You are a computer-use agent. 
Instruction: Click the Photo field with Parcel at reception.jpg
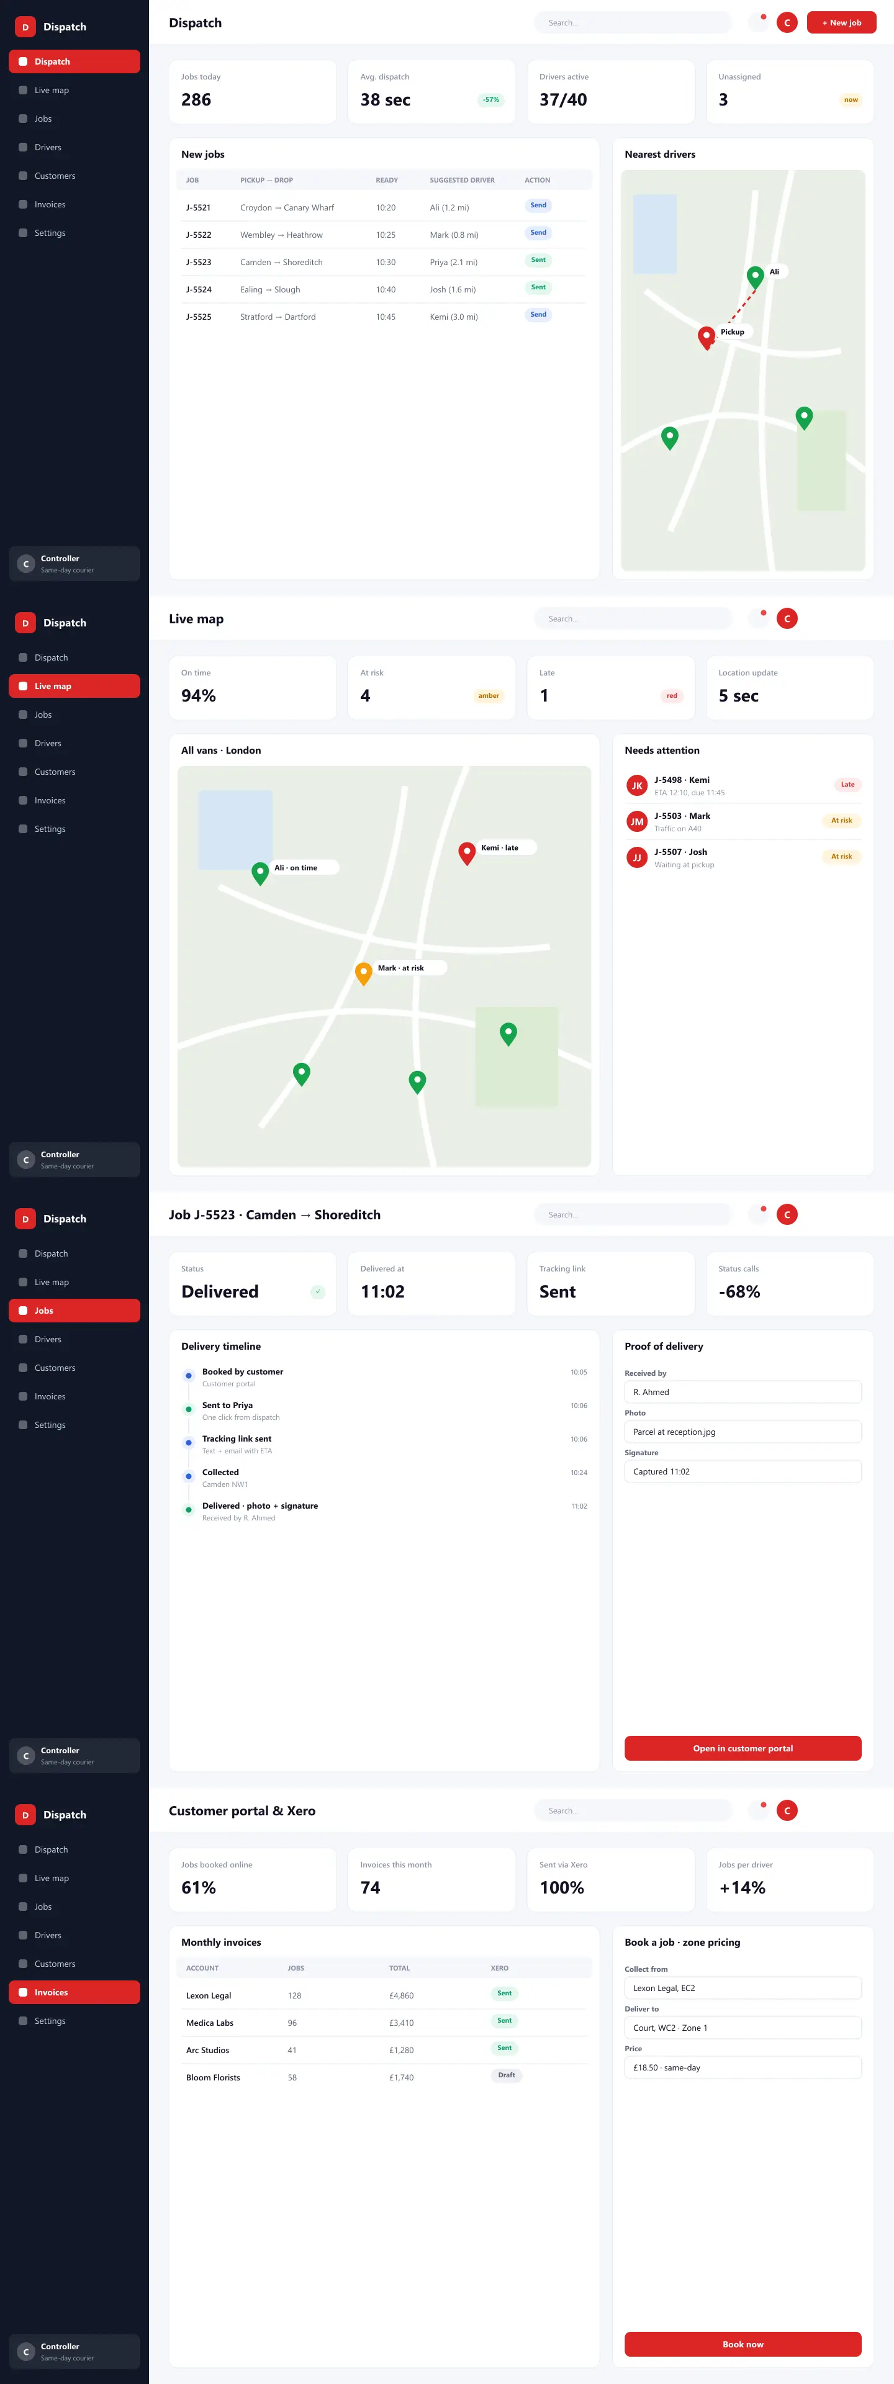[x=743, y=1432]
